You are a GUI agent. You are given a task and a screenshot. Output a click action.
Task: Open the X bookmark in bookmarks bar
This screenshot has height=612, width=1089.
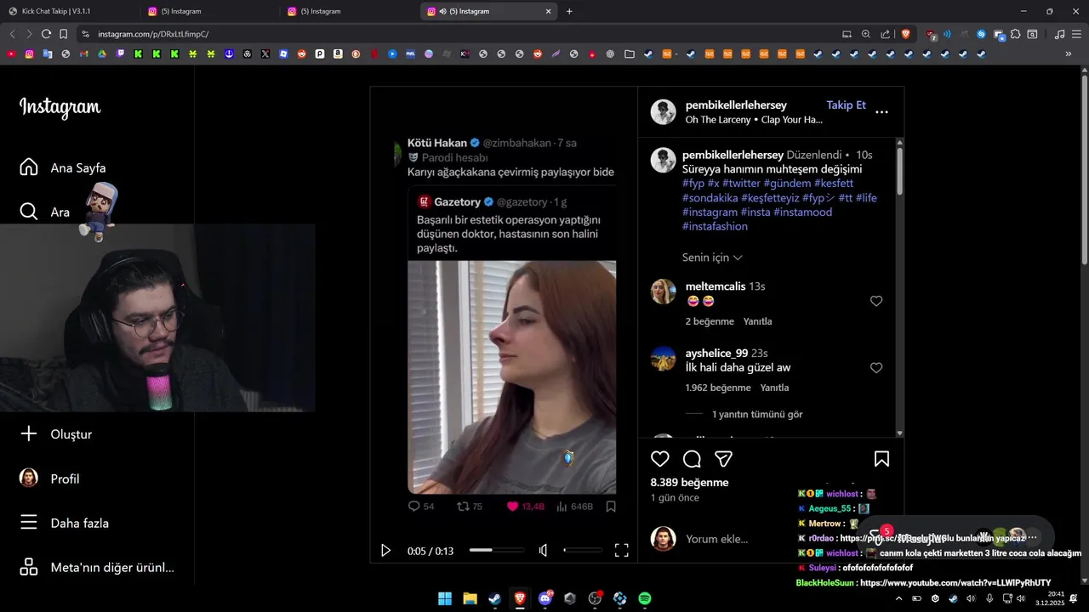tap(265, 54)
